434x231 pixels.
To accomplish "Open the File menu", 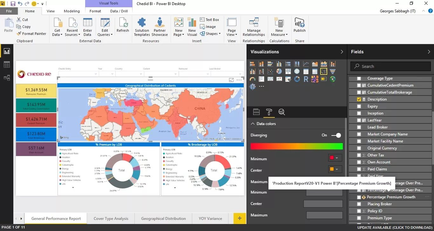I will [9, 11].
